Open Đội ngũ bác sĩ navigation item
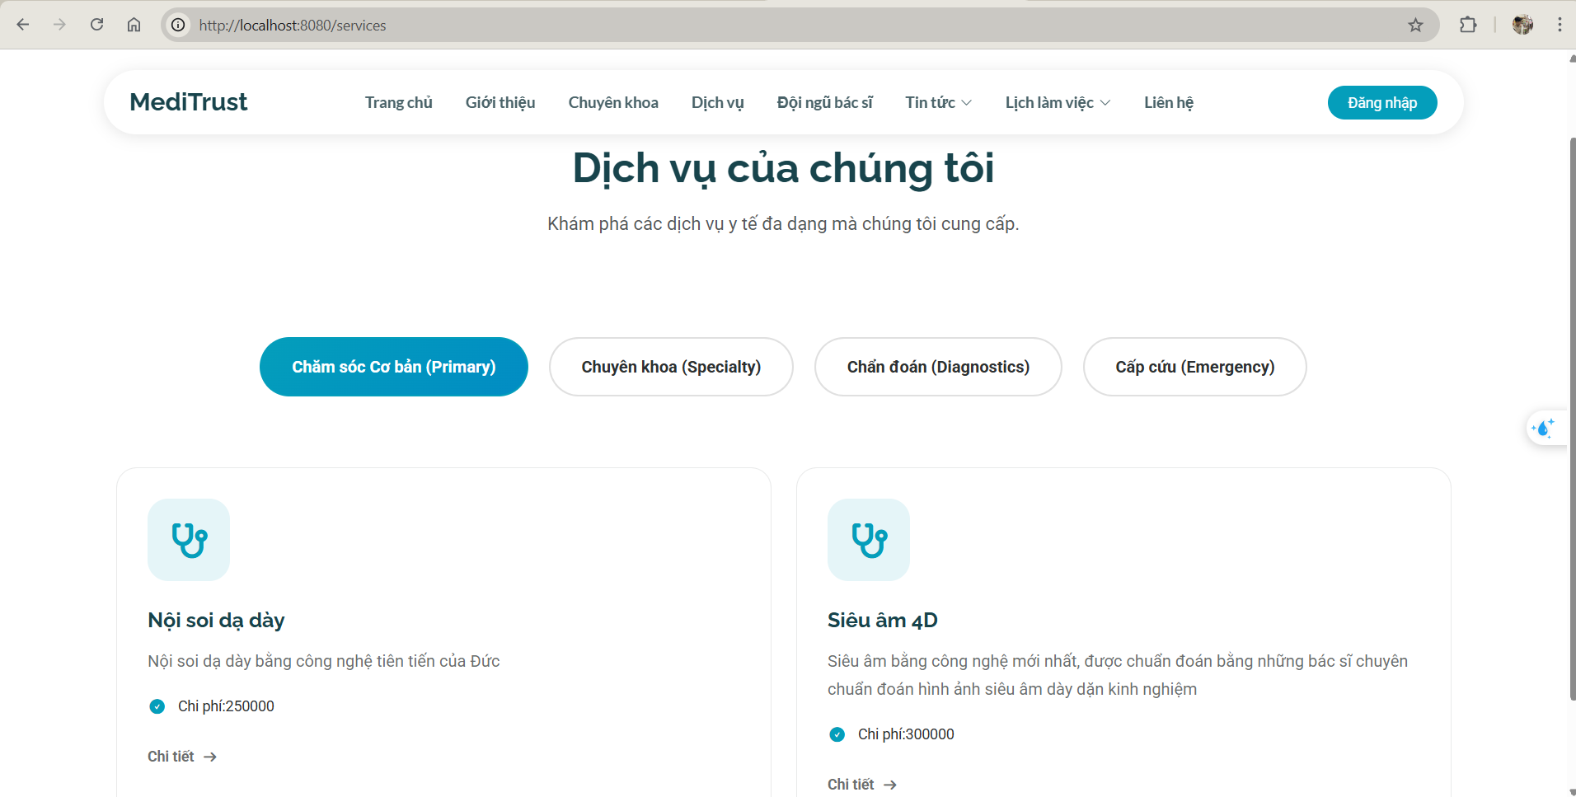 tap(825, 102)
